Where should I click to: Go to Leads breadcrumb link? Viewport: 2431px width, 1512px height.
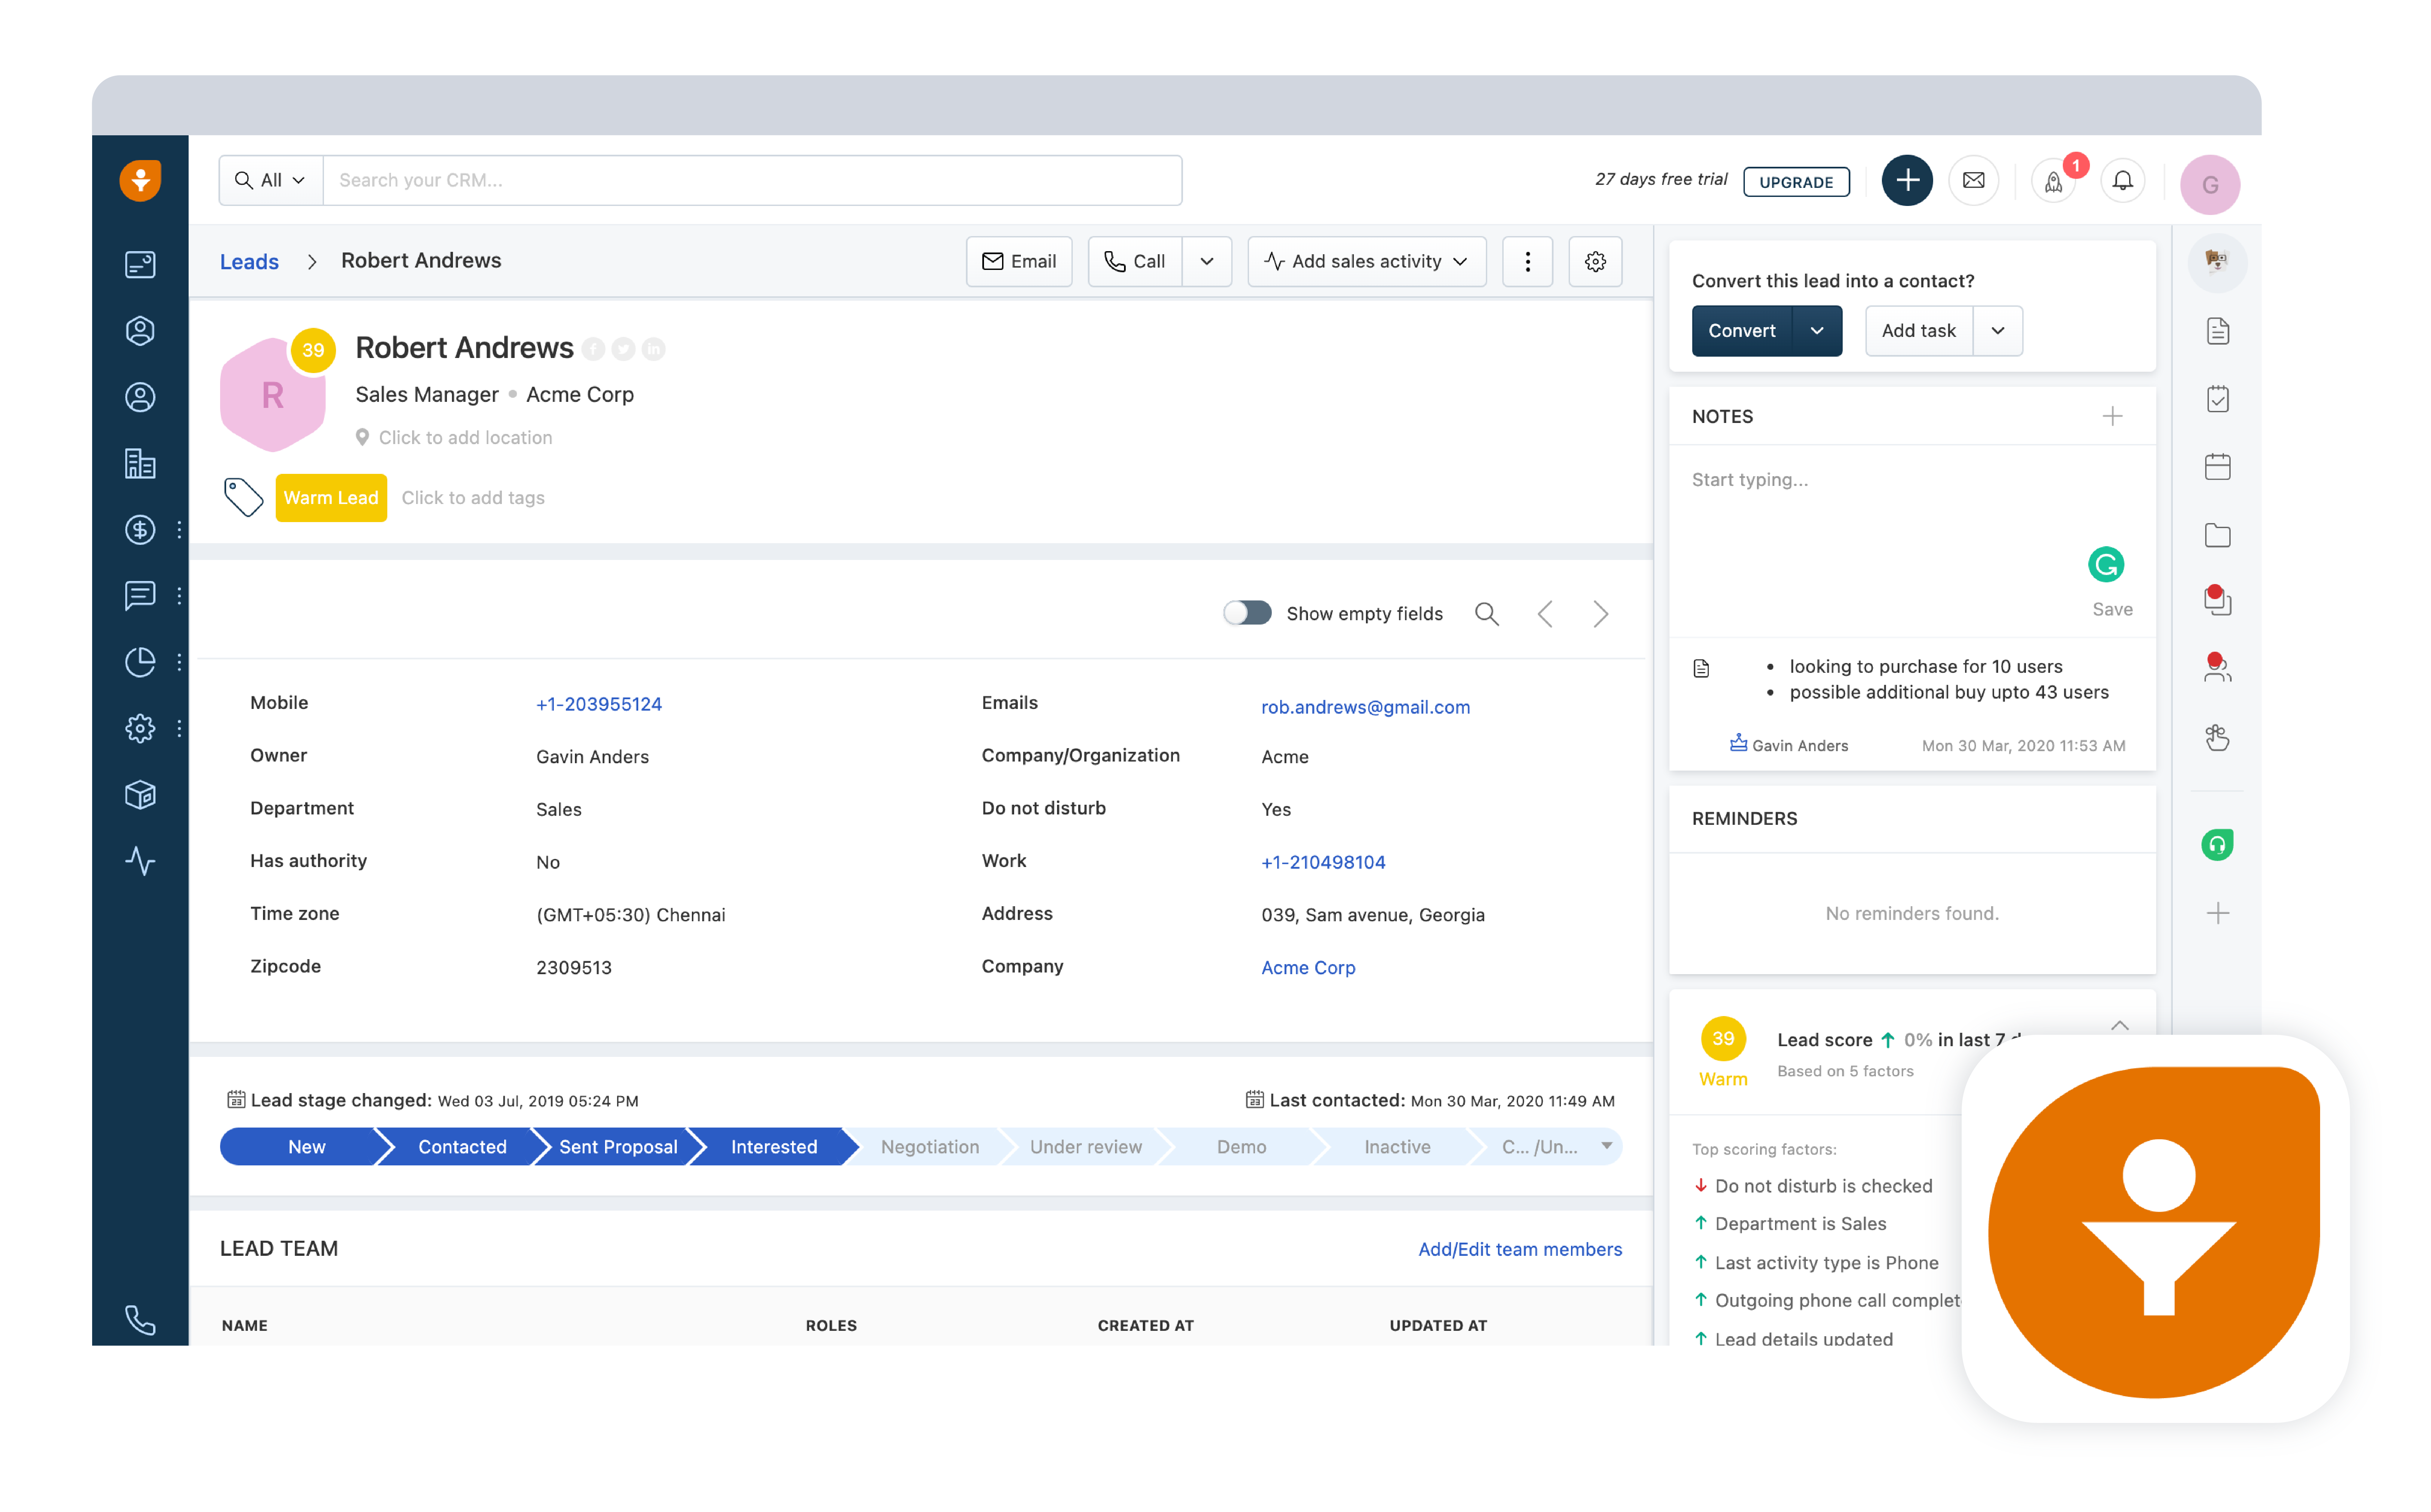coord(249,262)
